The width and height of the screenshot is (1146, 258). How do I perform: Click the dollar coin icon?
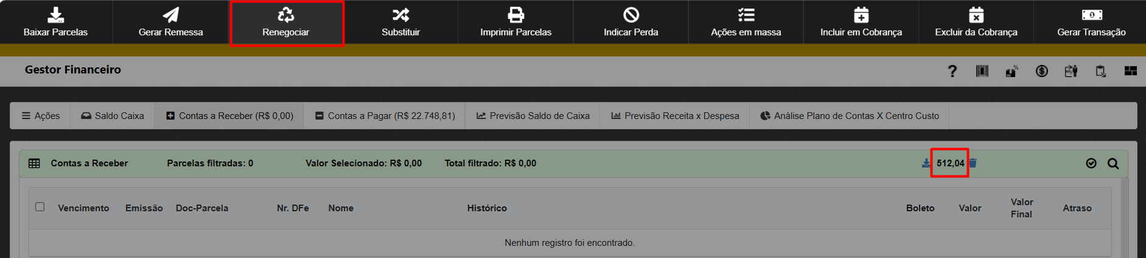click(x=1041, y=72)
